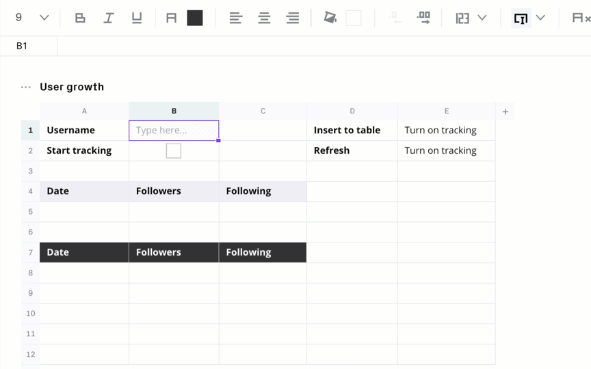591x369 pixels.
Task: Select the dark Date header in row 7
Action: coord(84,252)
